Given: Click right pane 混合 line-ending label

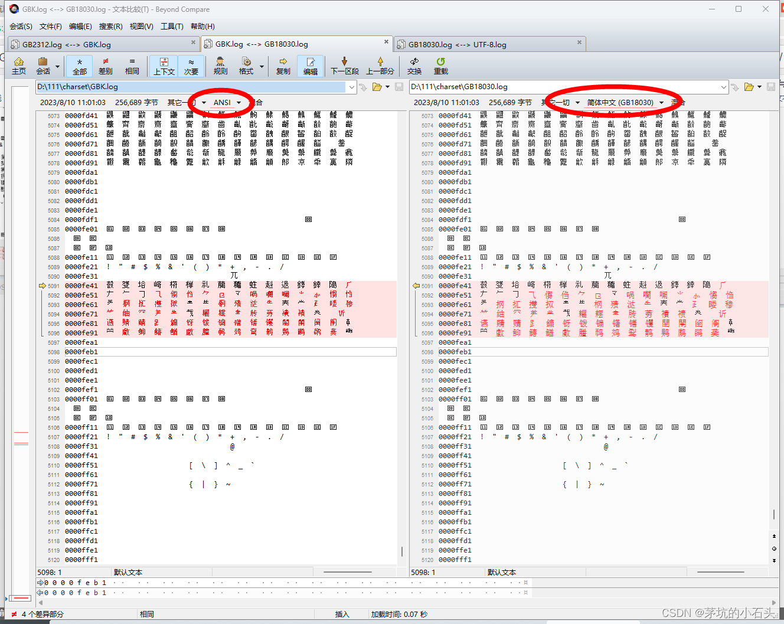Looking at the screenshot, I should click(678, 102).
